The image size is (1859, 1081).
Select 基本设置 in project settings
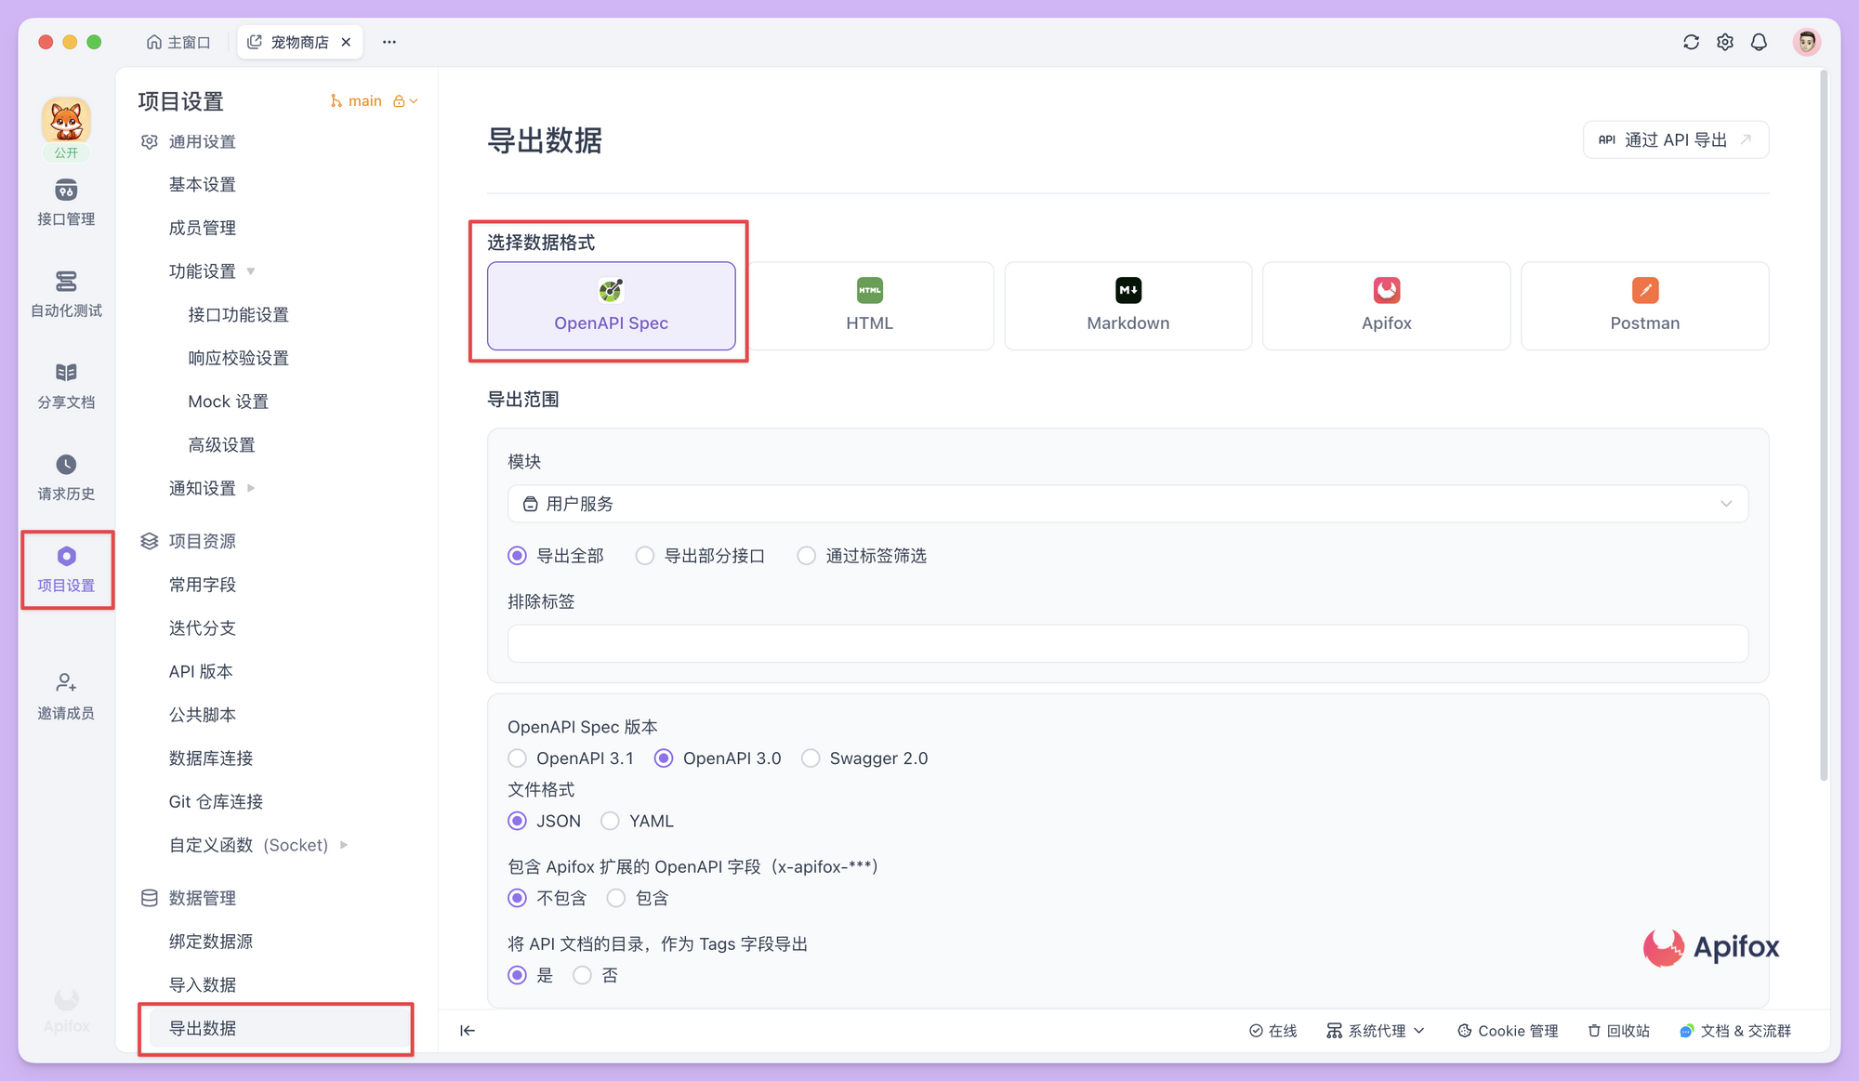click(201, 184)
